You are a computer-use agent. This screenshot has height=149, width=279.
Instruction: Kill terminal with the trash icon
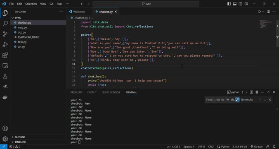pos(257,92)
